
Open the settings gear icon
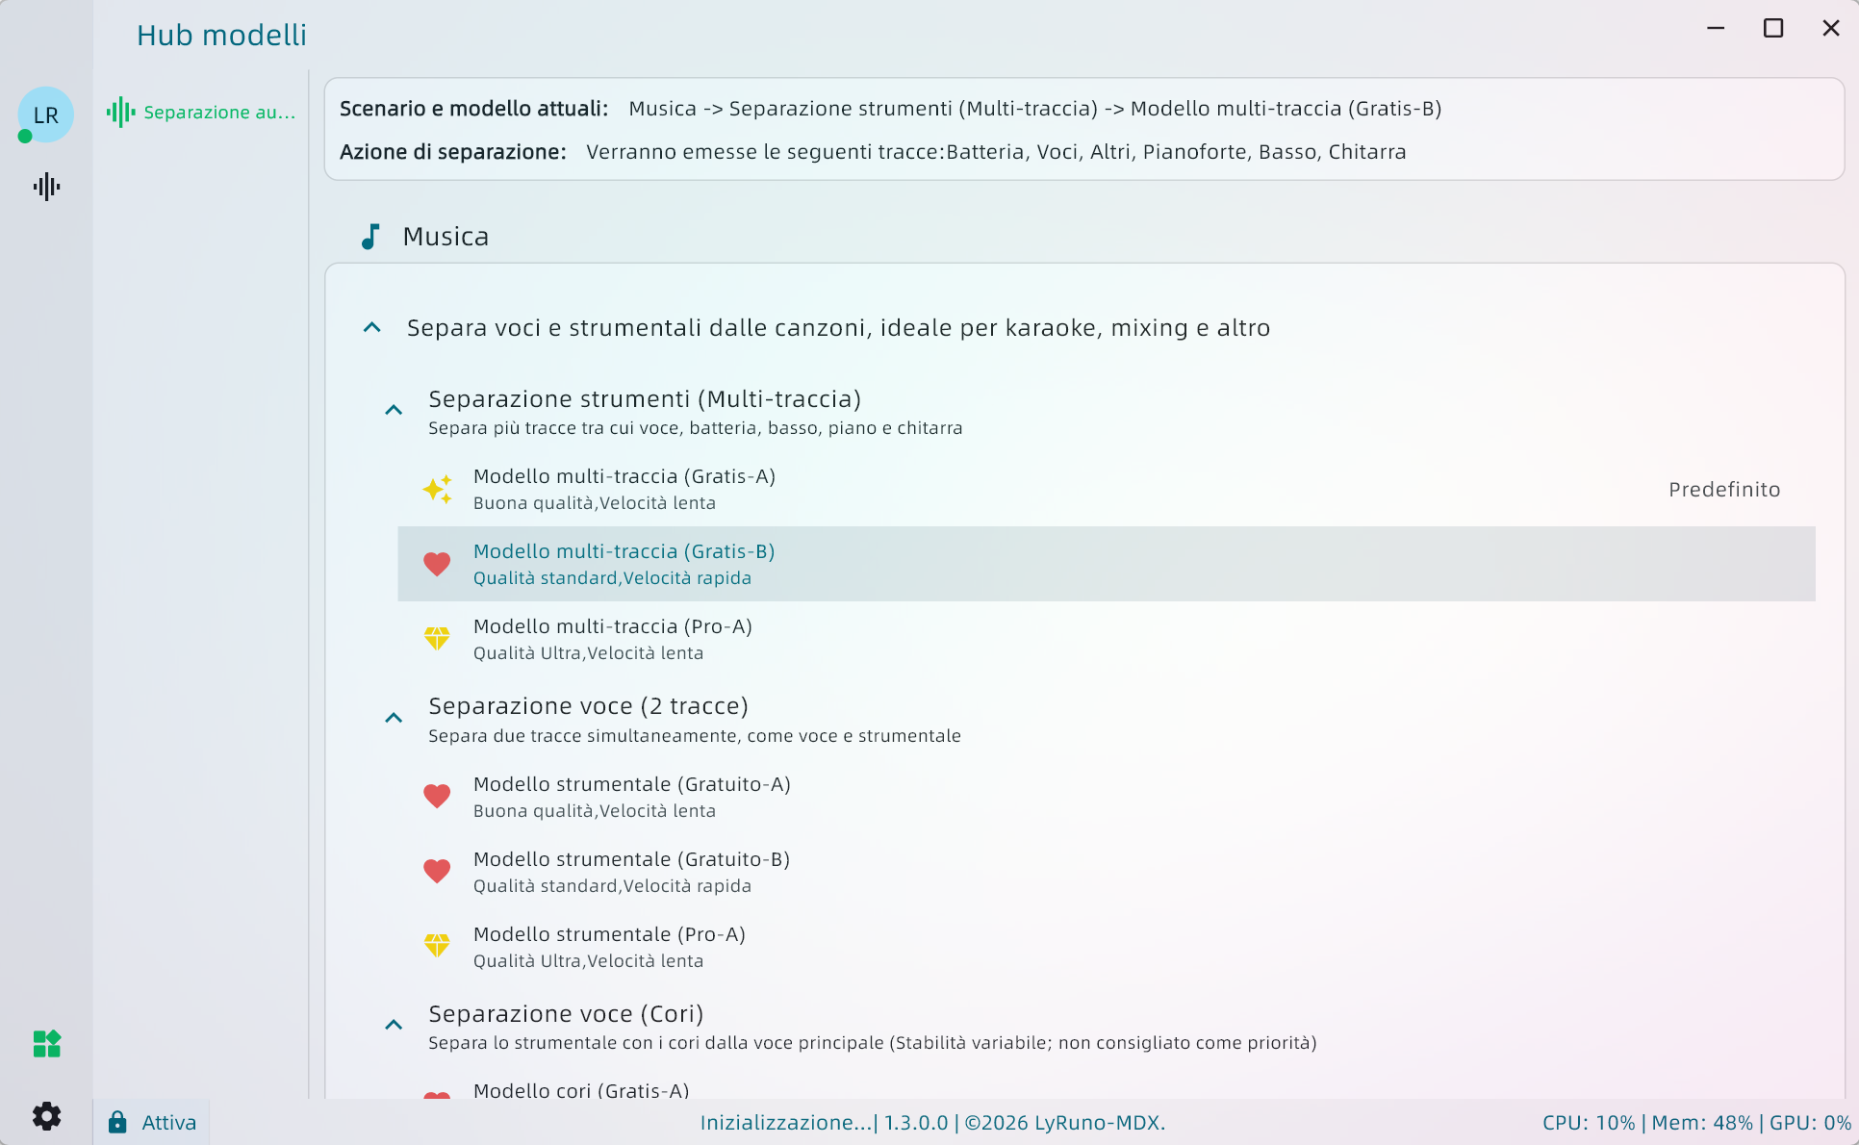click(46, 1116)
